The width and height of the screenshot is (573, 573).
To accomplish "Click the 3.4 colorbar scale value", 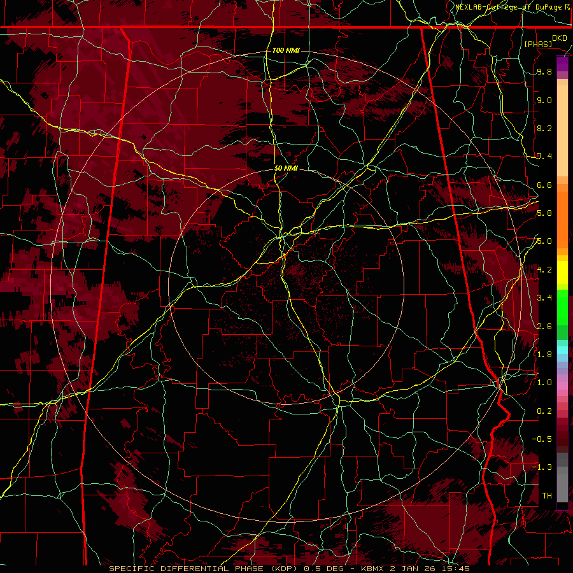I will (x=544, y=298).
